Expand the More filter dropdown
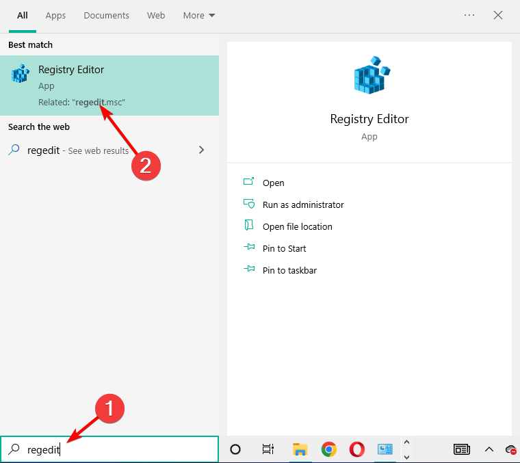 (199, 16)
